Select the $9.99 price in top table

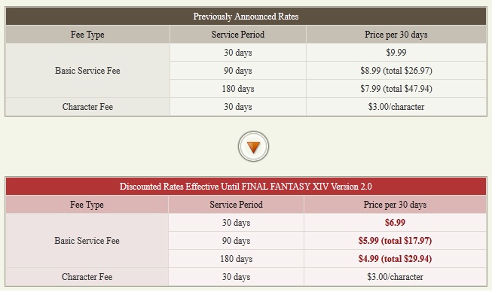coord(396,53)
